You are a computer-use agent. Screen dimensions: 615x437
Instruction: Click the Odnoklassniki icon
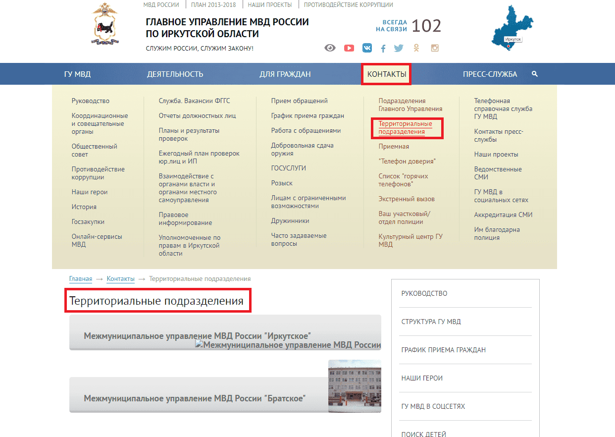click(416, 48)
